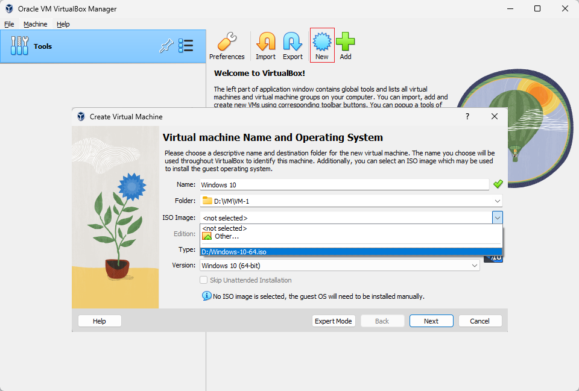The height and width of the screenshot is (391, 579).
Task: Pin the Tools pane with pushpin icon
Action: click(x=166, y=46)
